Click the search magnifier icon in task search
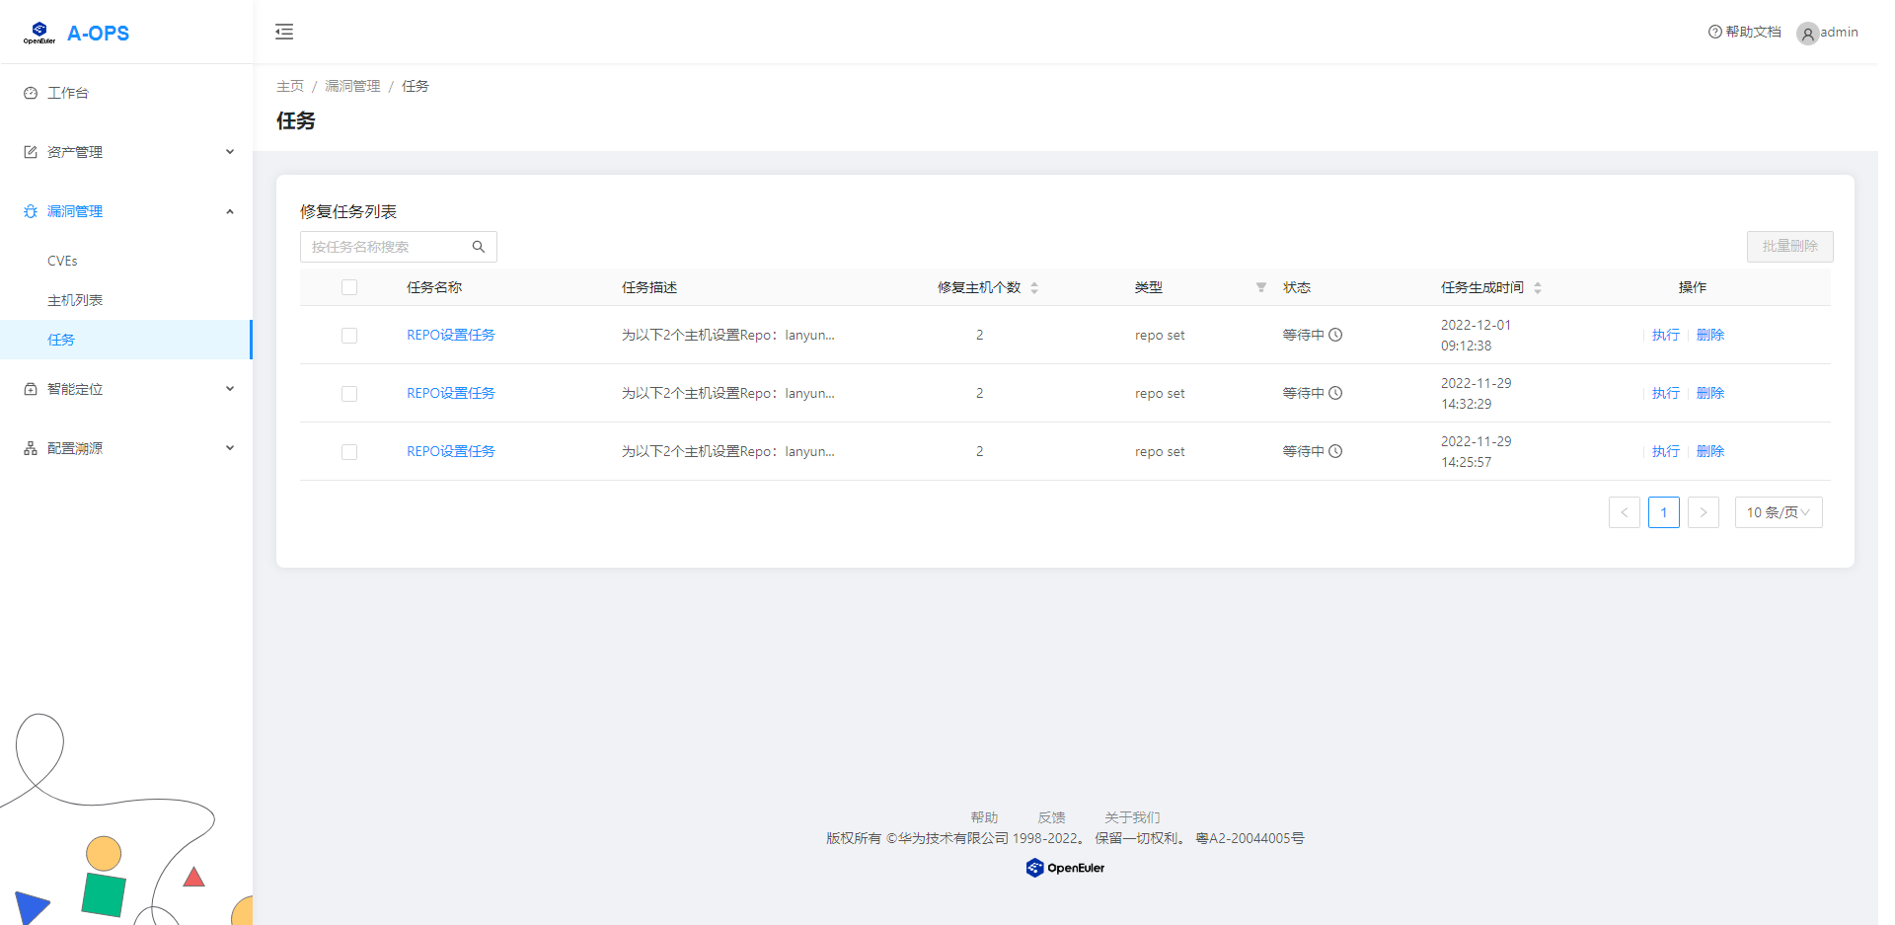 [479, 247]
